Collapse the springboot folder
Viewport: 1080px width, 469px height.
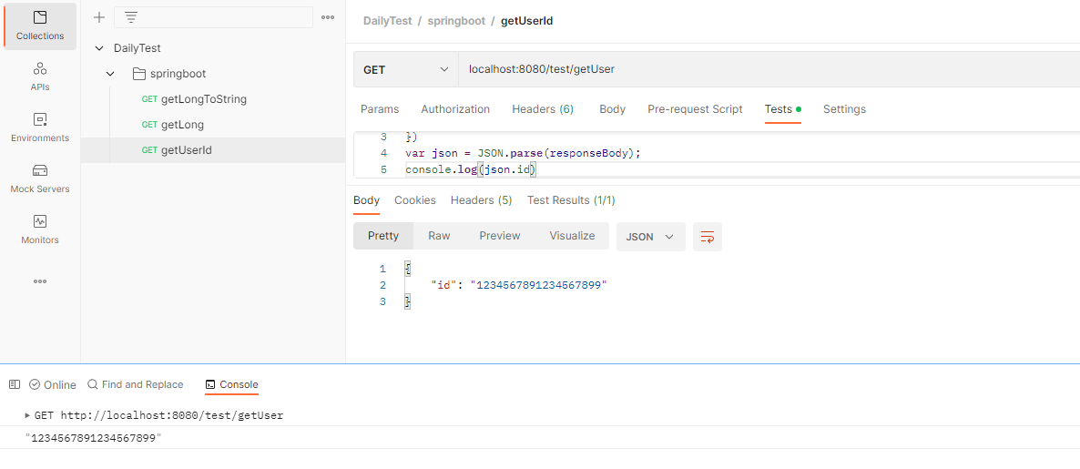[x=110, y=74]
